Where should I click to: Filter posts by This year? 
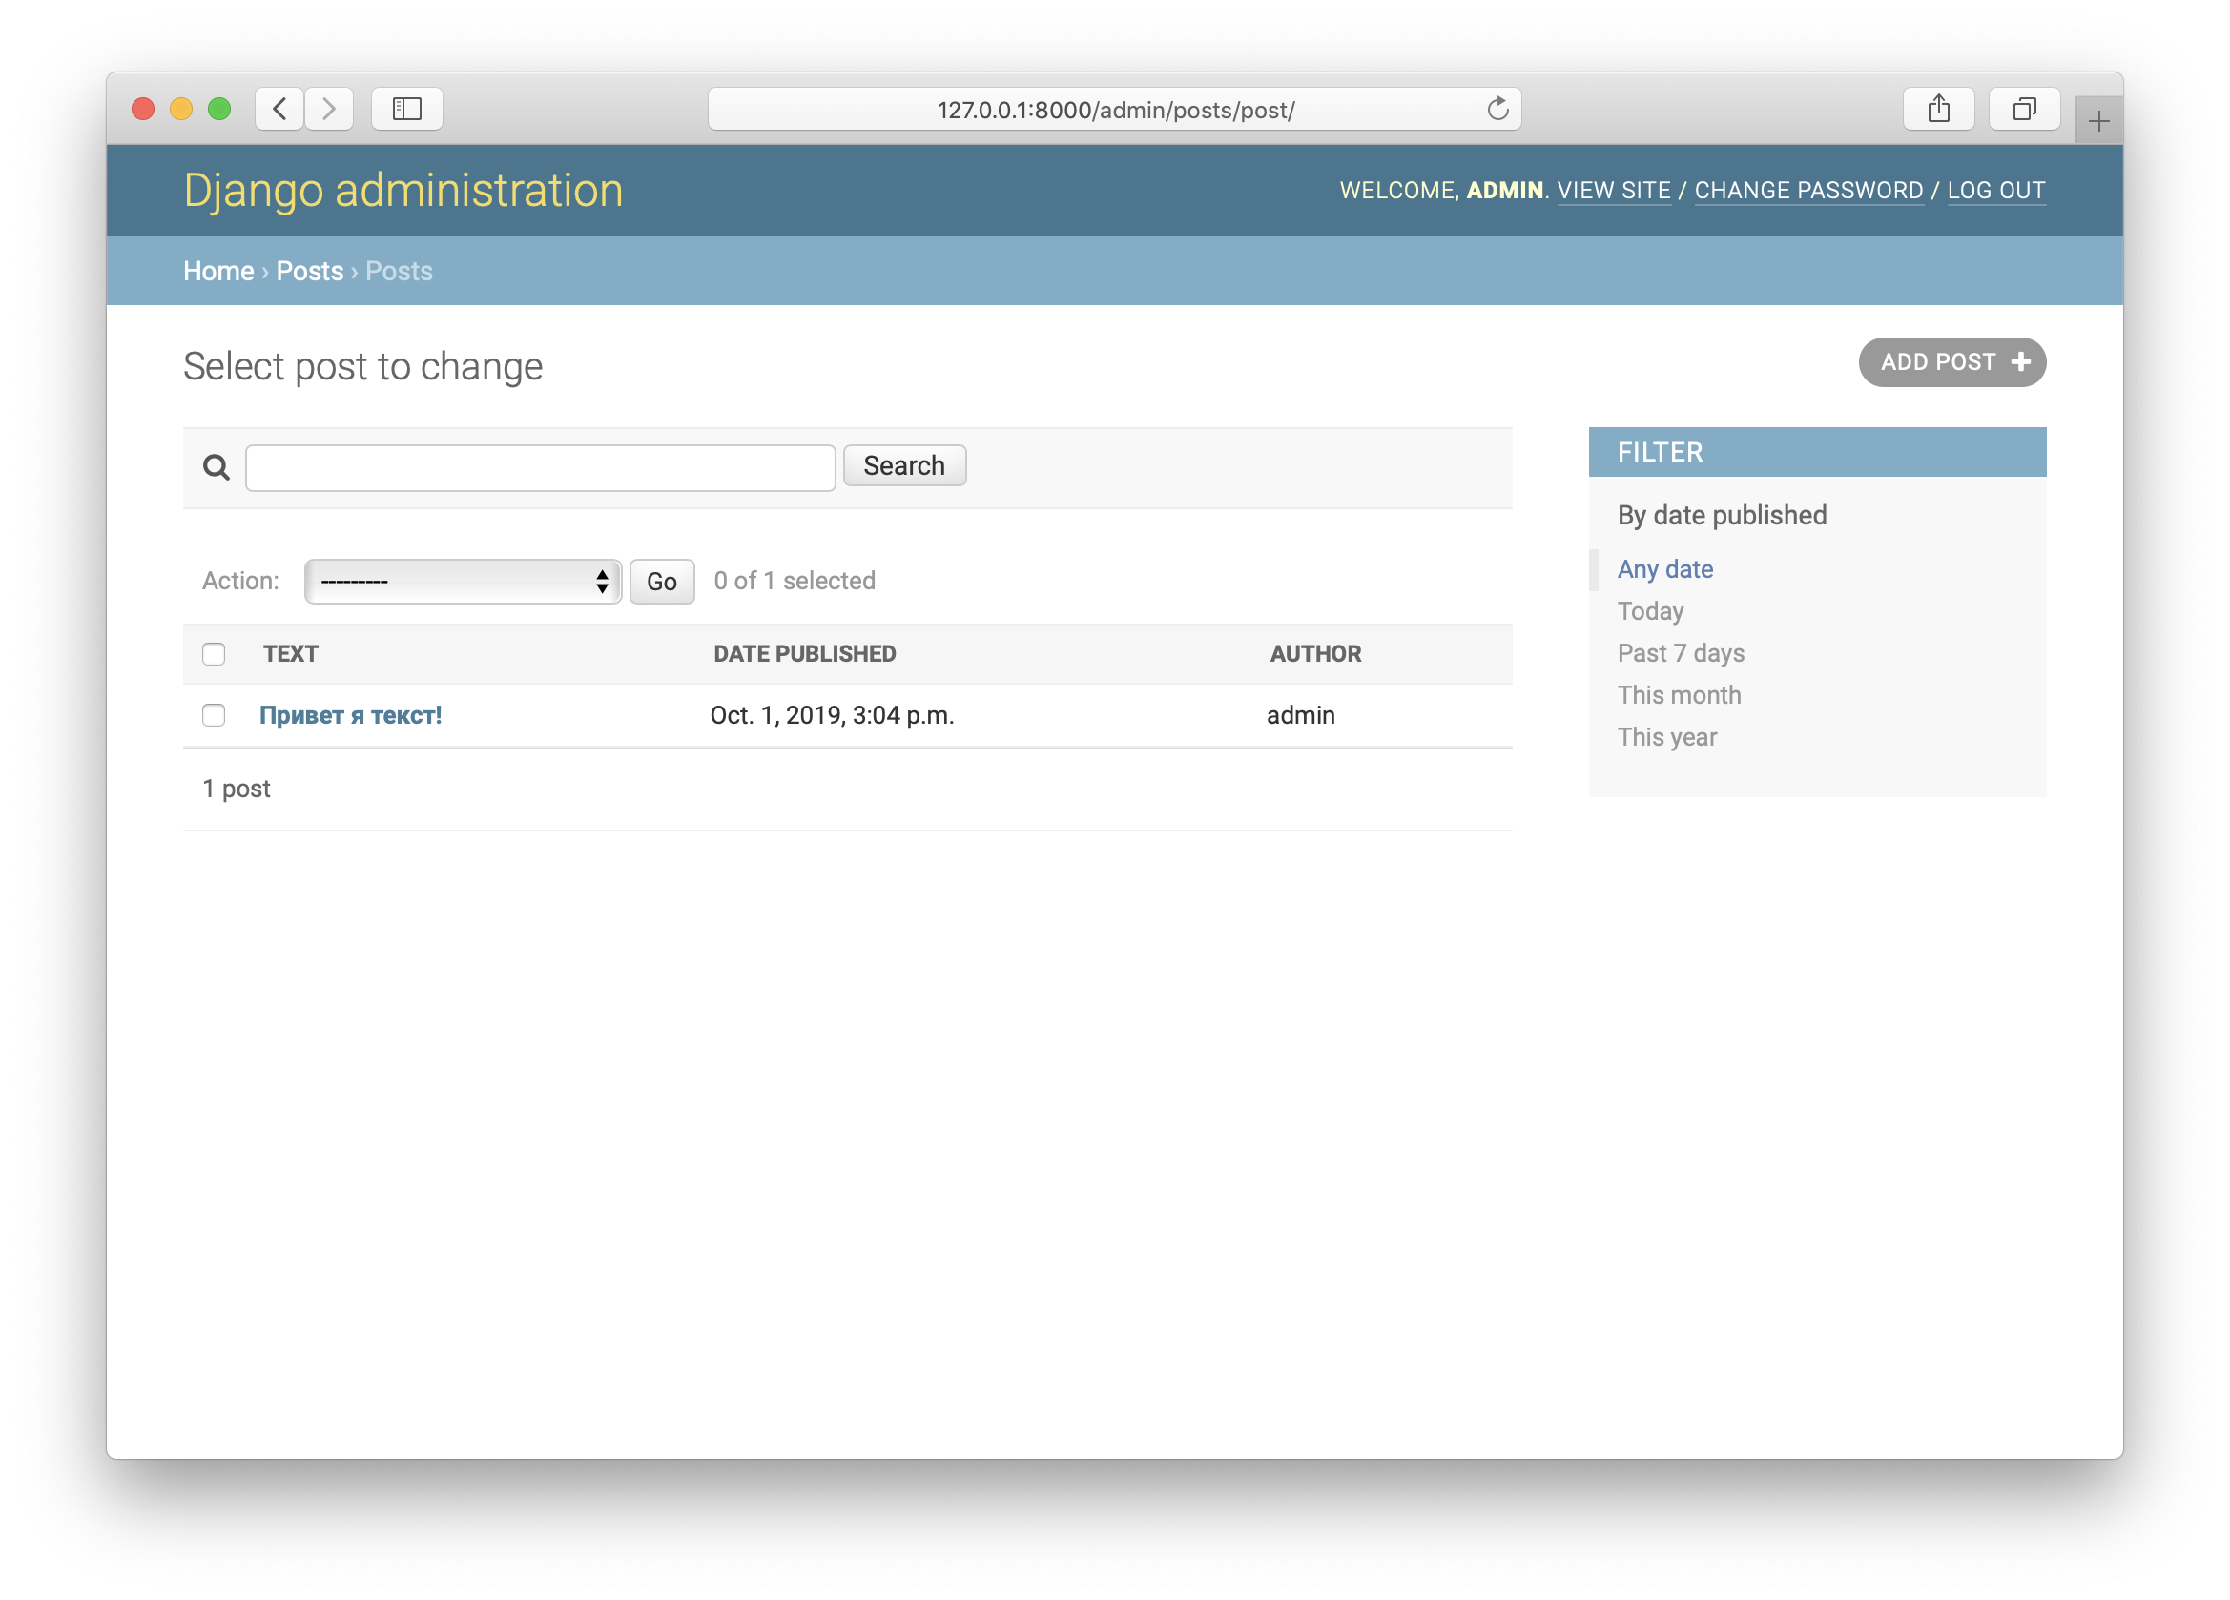coord(1666,737)
